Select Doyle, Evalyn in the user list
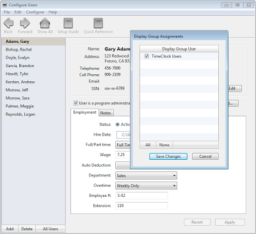This screenshot has width=256, height=234. point(33,58)
